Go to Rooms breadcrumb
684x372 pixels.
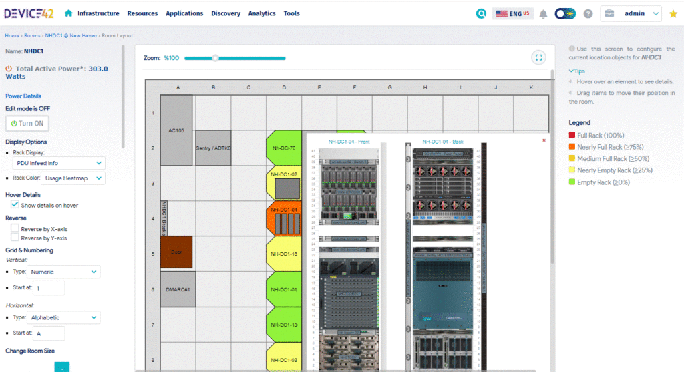pos(32,36)
